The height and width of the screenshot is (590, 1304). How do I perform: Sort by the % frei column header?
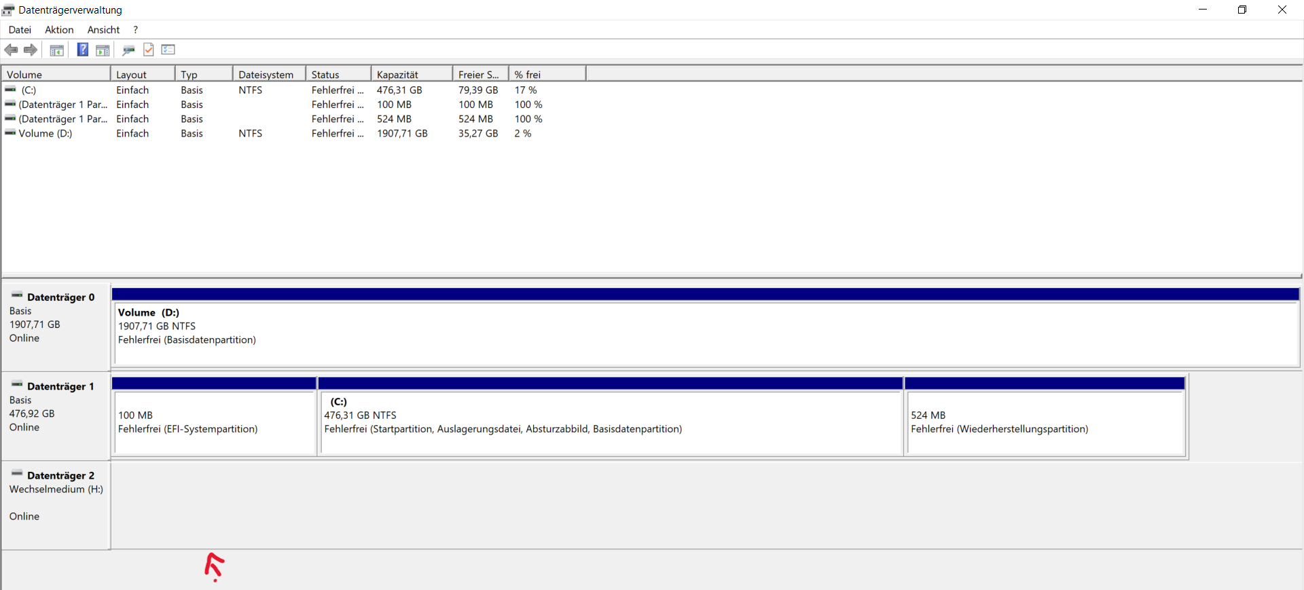547,74
